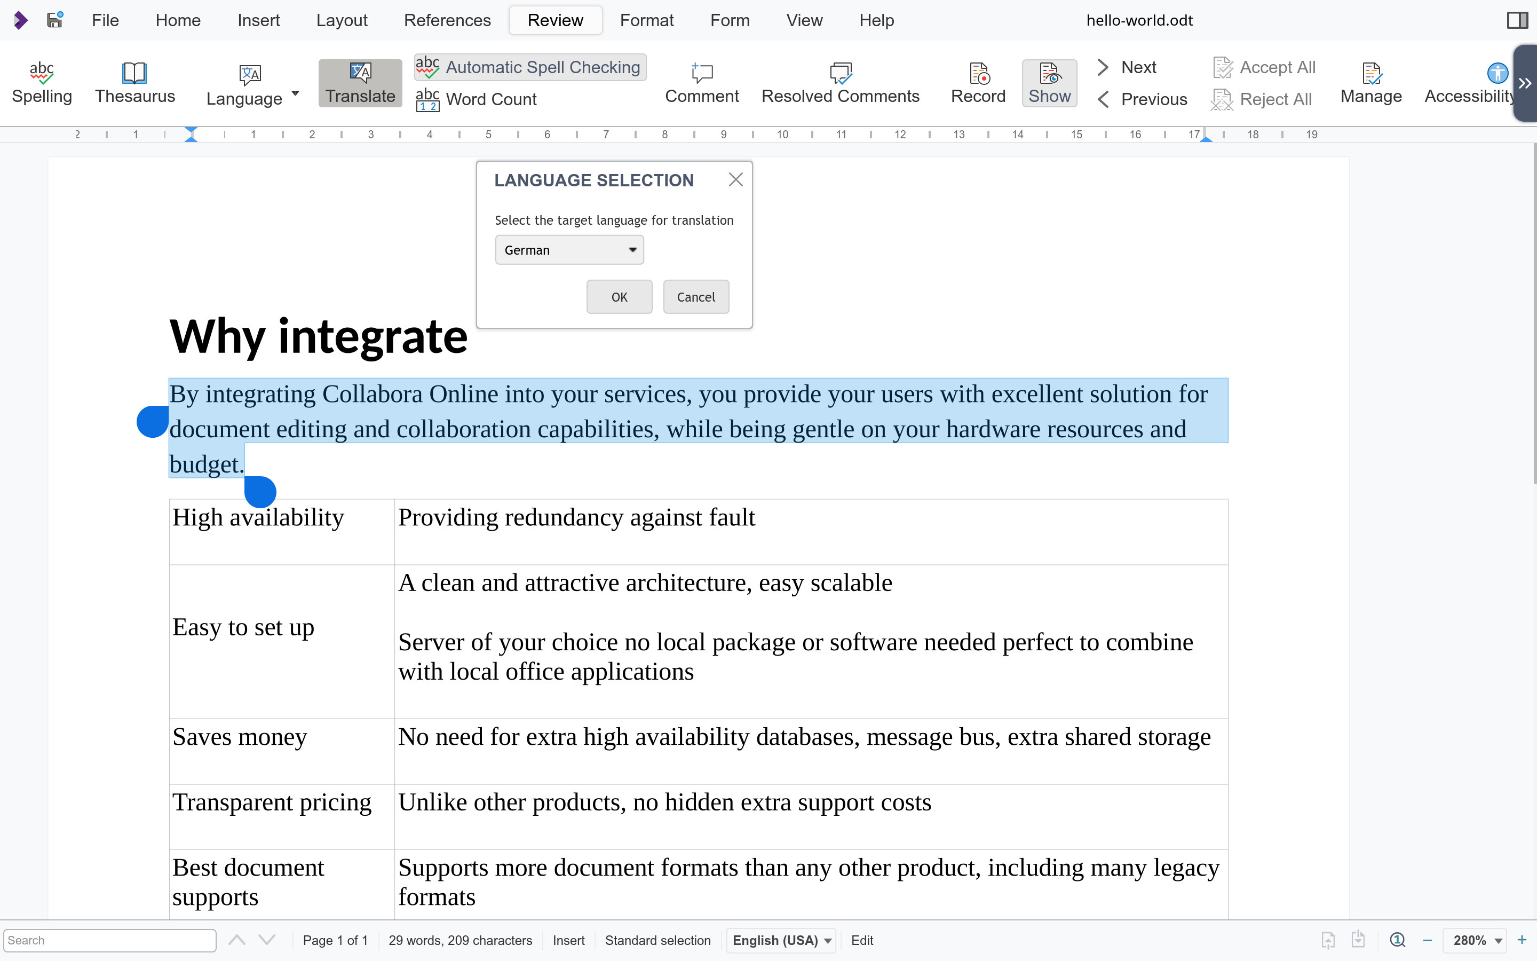
Task: Click Cancel to dismiss dialog
Action: tap(694, 297)
